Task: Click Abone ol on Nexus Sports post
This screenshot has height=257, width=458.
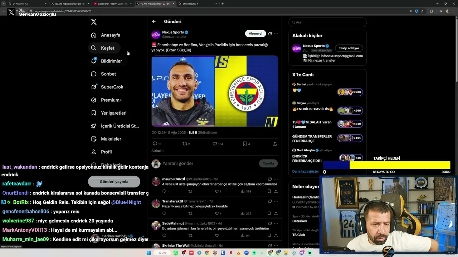Action: coord(255,34)
